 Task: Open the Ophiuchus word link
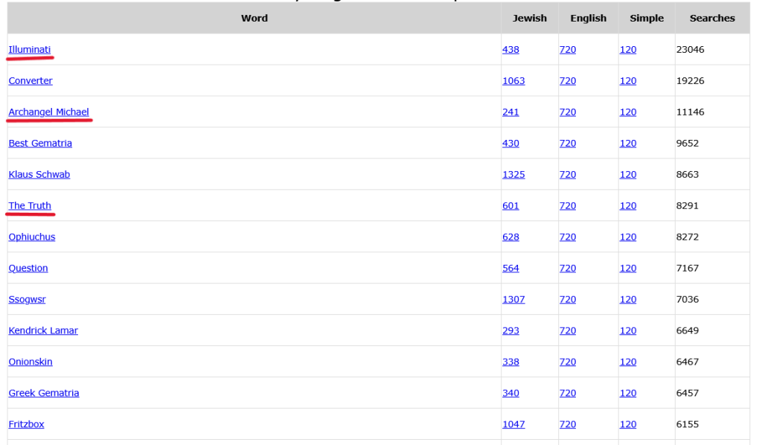pyautogui.click(x=32, y=237)
